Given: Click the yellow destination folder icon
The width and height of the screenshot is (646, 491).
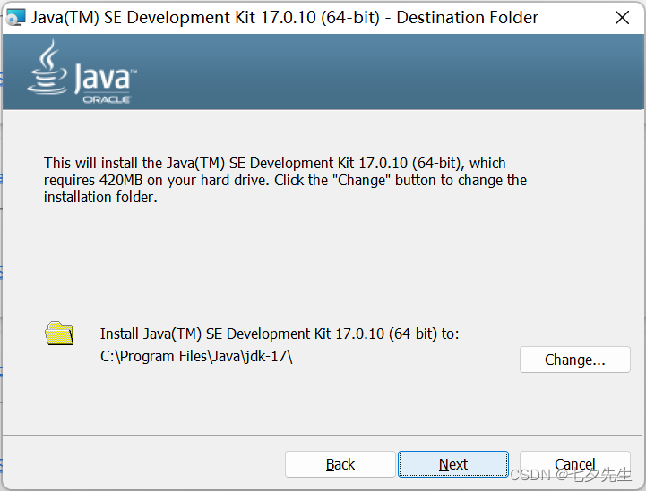Looking at the screenshot, I should pyautogui.click(x=60, y=334).
